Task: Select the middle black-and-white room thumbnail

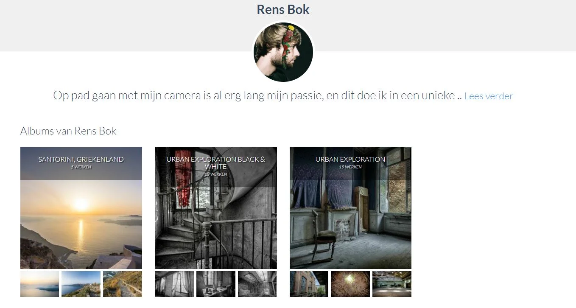Action: 216,284
